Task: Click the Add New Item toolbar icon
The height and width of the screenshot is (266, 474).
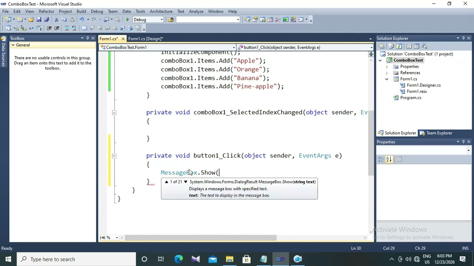Action: [20, 20]
